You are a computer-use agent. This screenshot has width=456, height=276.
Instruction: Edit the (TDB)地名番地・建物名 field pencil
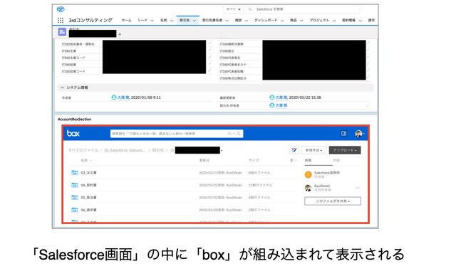tap(209, 43)
